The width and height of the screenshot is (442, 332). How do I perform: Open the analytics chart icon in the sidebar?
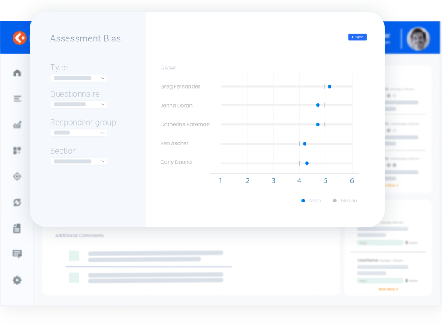coord(17,125)
